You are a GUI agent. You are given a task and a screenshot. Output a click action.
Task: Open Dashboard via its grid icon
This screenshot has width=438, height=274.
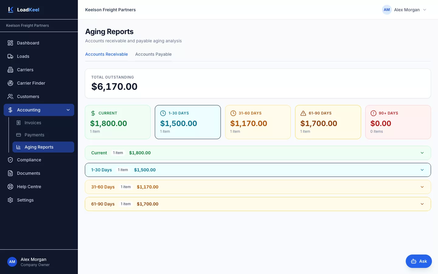10,43
